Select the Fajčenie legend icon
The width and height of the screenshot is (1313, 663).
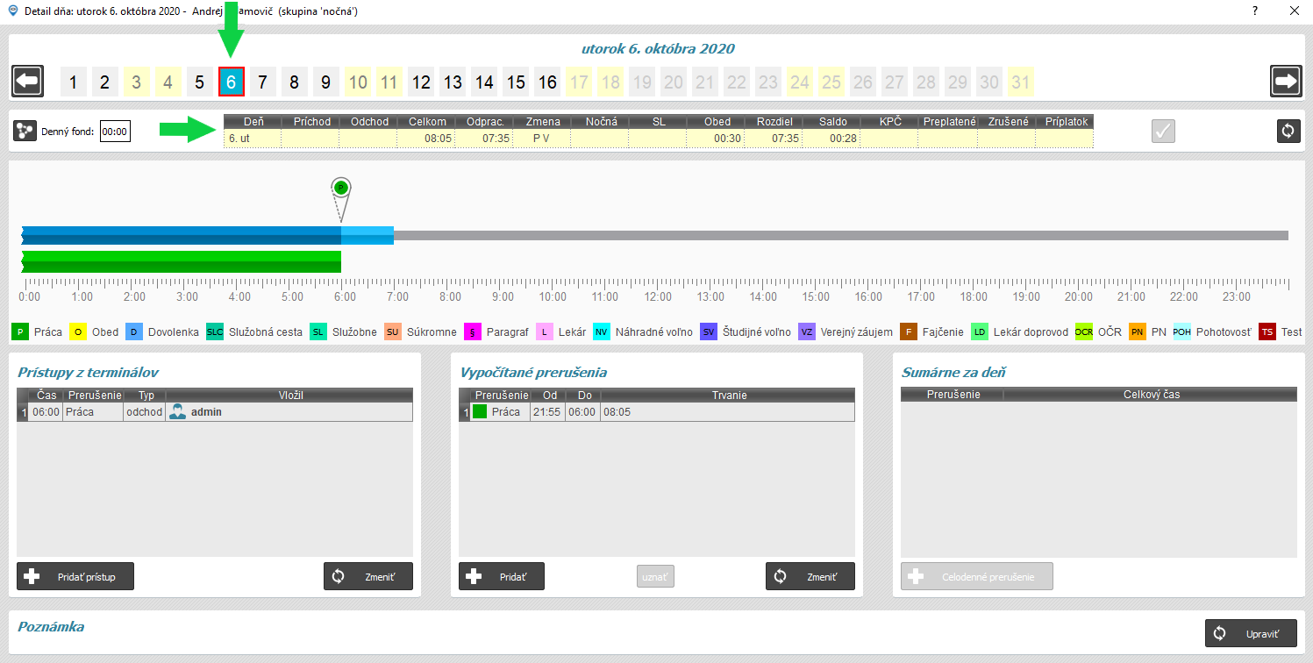click(910, 332)
